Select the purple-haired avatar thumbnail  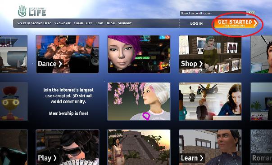point(139,54)
